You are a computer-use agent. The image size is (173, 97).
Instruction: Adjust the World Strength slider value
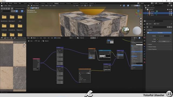tap(164, 41)
